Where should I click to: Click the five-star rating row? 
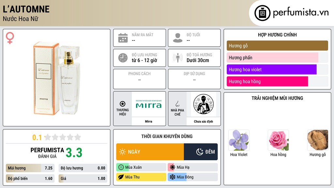tap(63, 137)
